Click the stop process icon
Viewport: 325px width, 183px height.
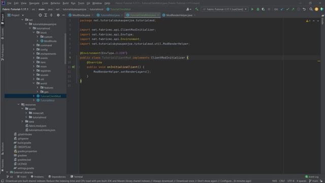point(269,9)
